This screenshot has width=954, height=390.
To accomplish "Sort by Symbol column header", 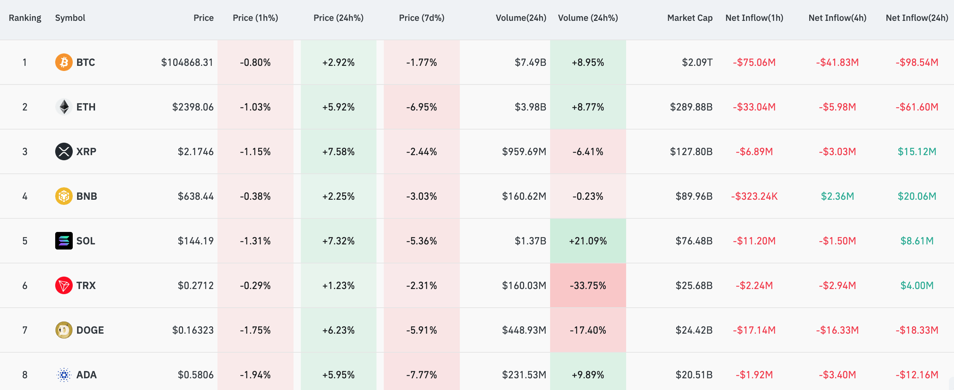I will (70, 18).
